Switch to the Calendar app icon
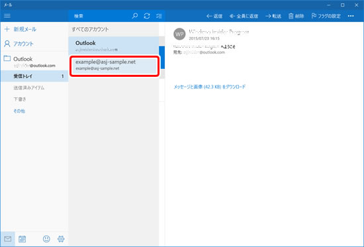Viewport: 364px width, 247px height. (x=23, y=239)
